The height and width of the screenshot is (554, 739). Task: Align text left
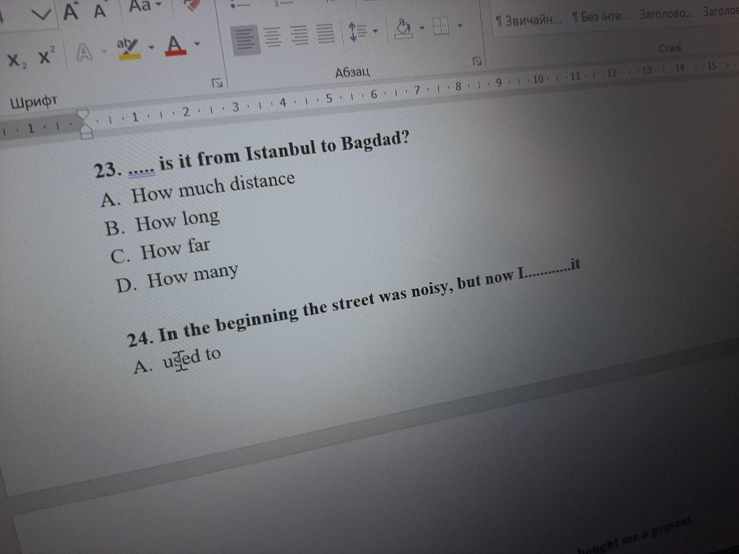(245, 39)
